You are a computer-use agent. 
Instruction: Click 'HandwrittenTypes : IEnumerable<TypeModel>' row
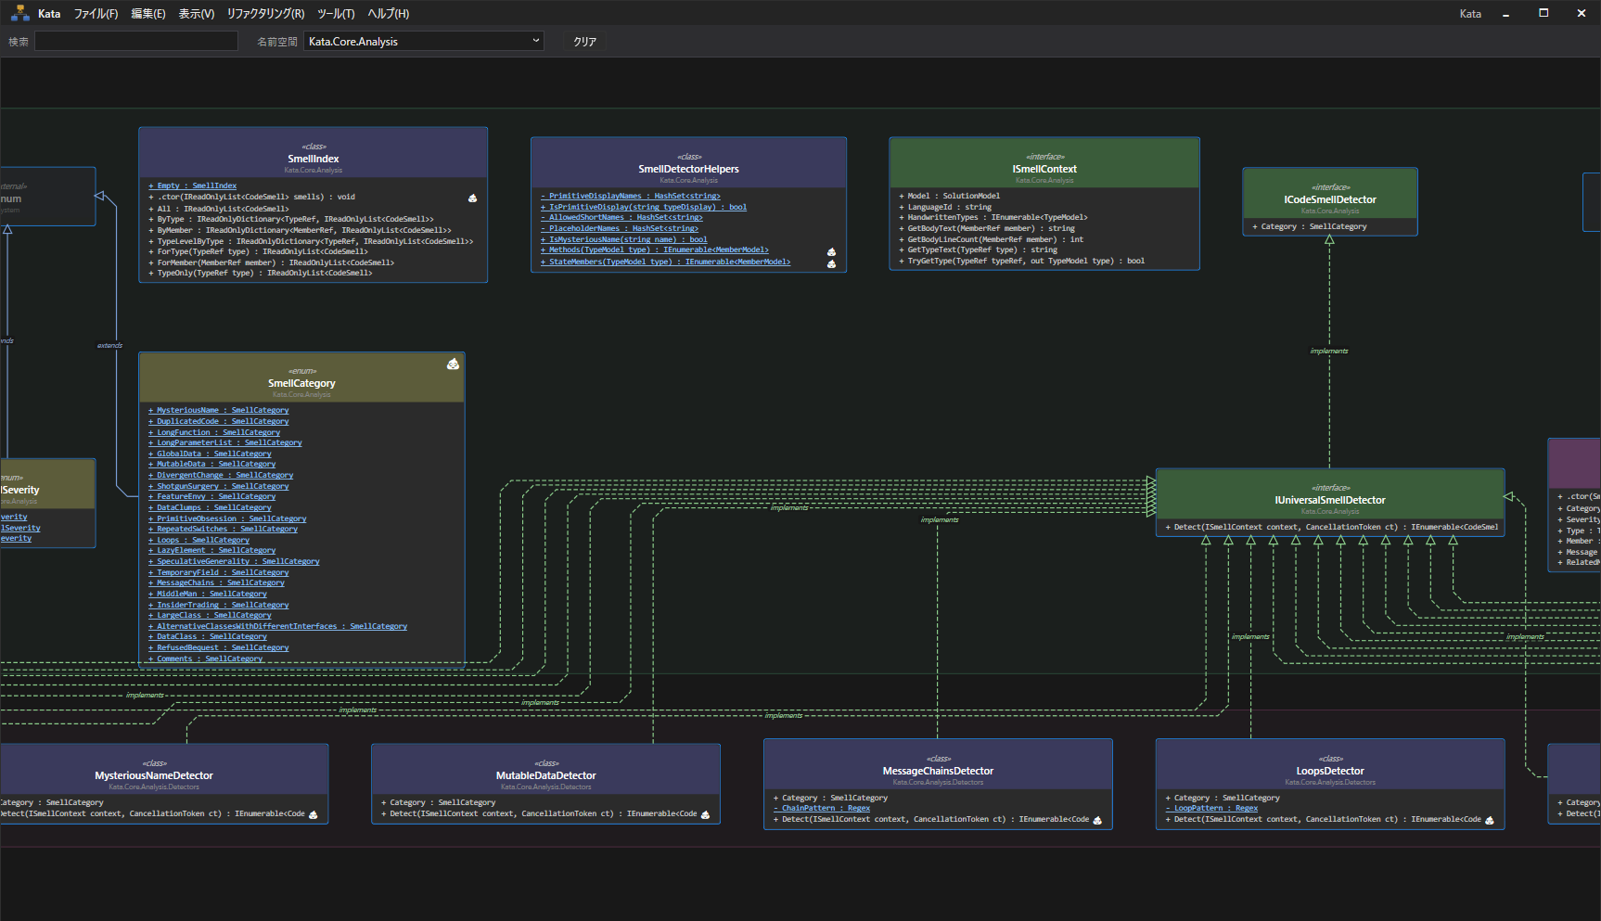point(993,217)
